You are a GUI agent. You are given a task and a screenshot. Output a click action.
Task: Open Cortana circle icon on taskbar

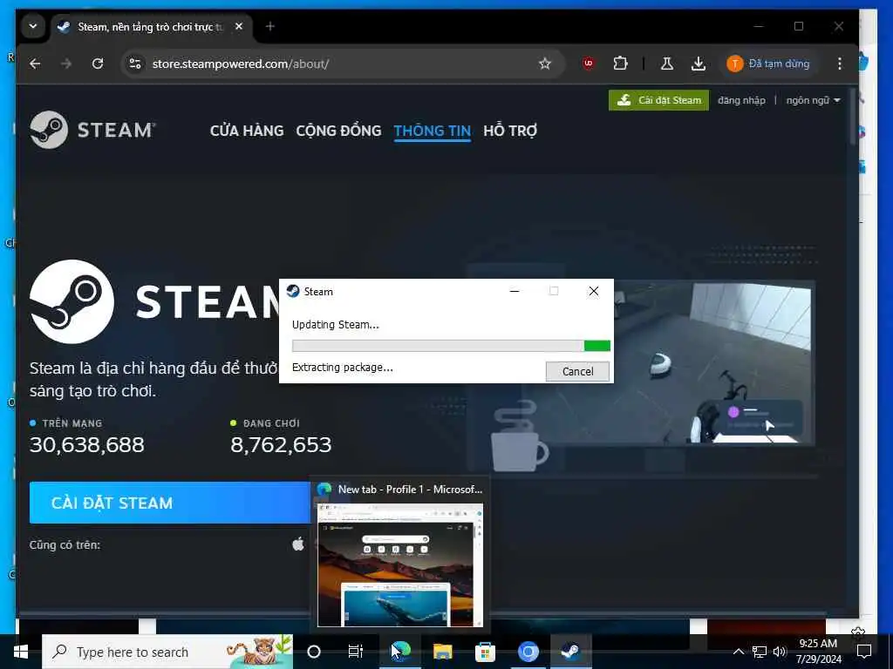[x=314, y=652]
